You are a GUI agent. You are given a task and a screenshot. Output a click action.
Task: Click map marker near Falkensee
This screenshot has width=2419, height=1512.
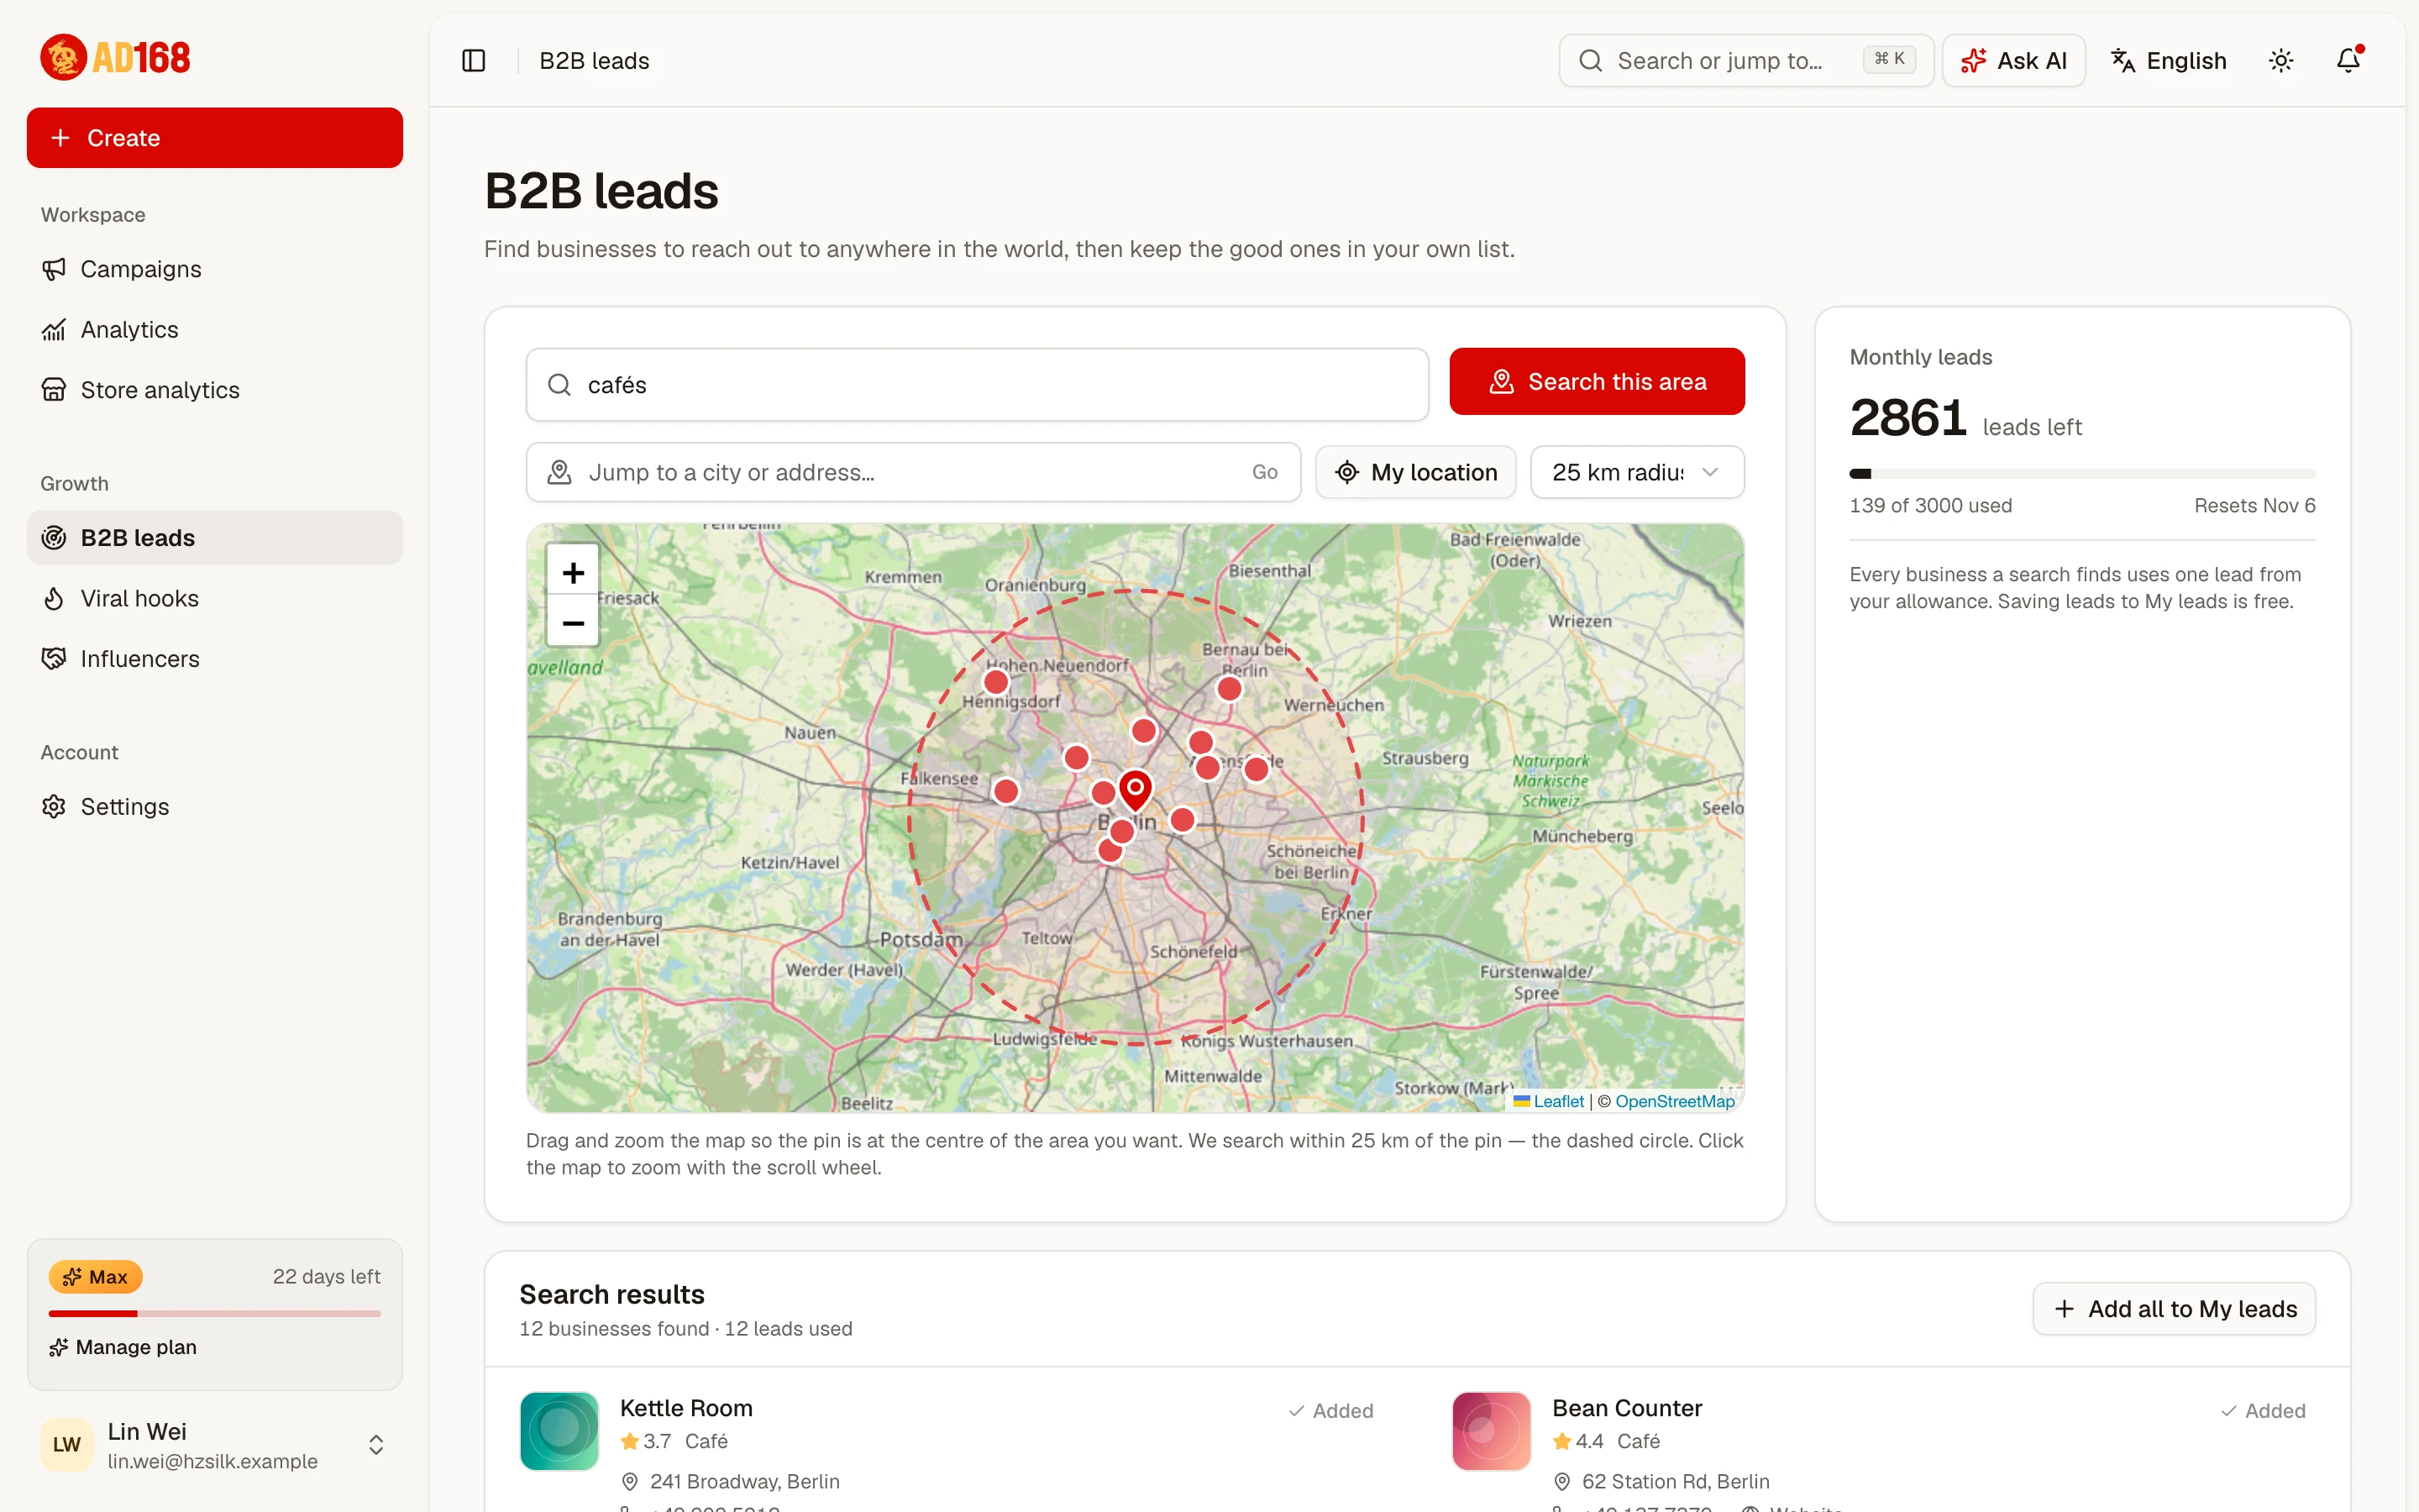point(1005,792)
